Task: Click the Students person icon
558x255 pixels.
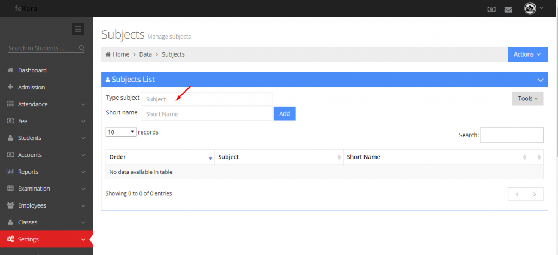Action: 10,138
